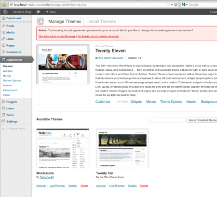Click the Settings icon in the sidebar
Viewport: 217px width, 197px height.
click(3, 121)
